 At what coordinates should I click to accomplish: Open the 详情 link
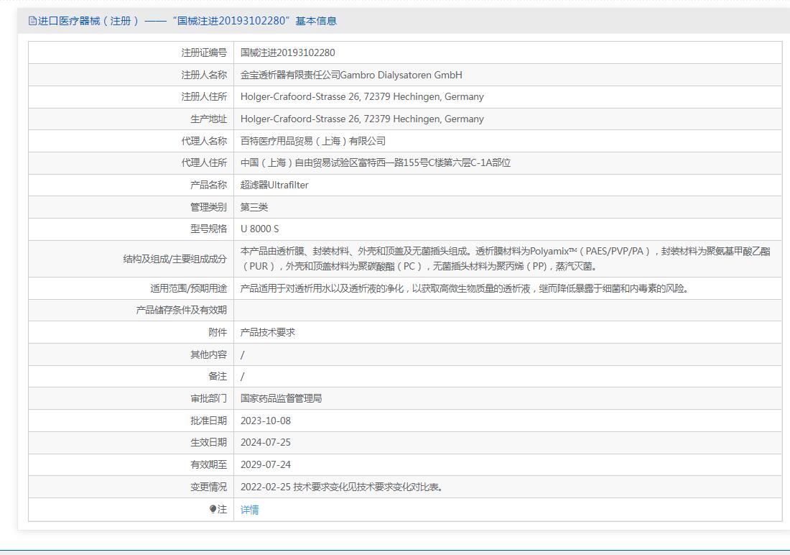click(x=249, y=510)
